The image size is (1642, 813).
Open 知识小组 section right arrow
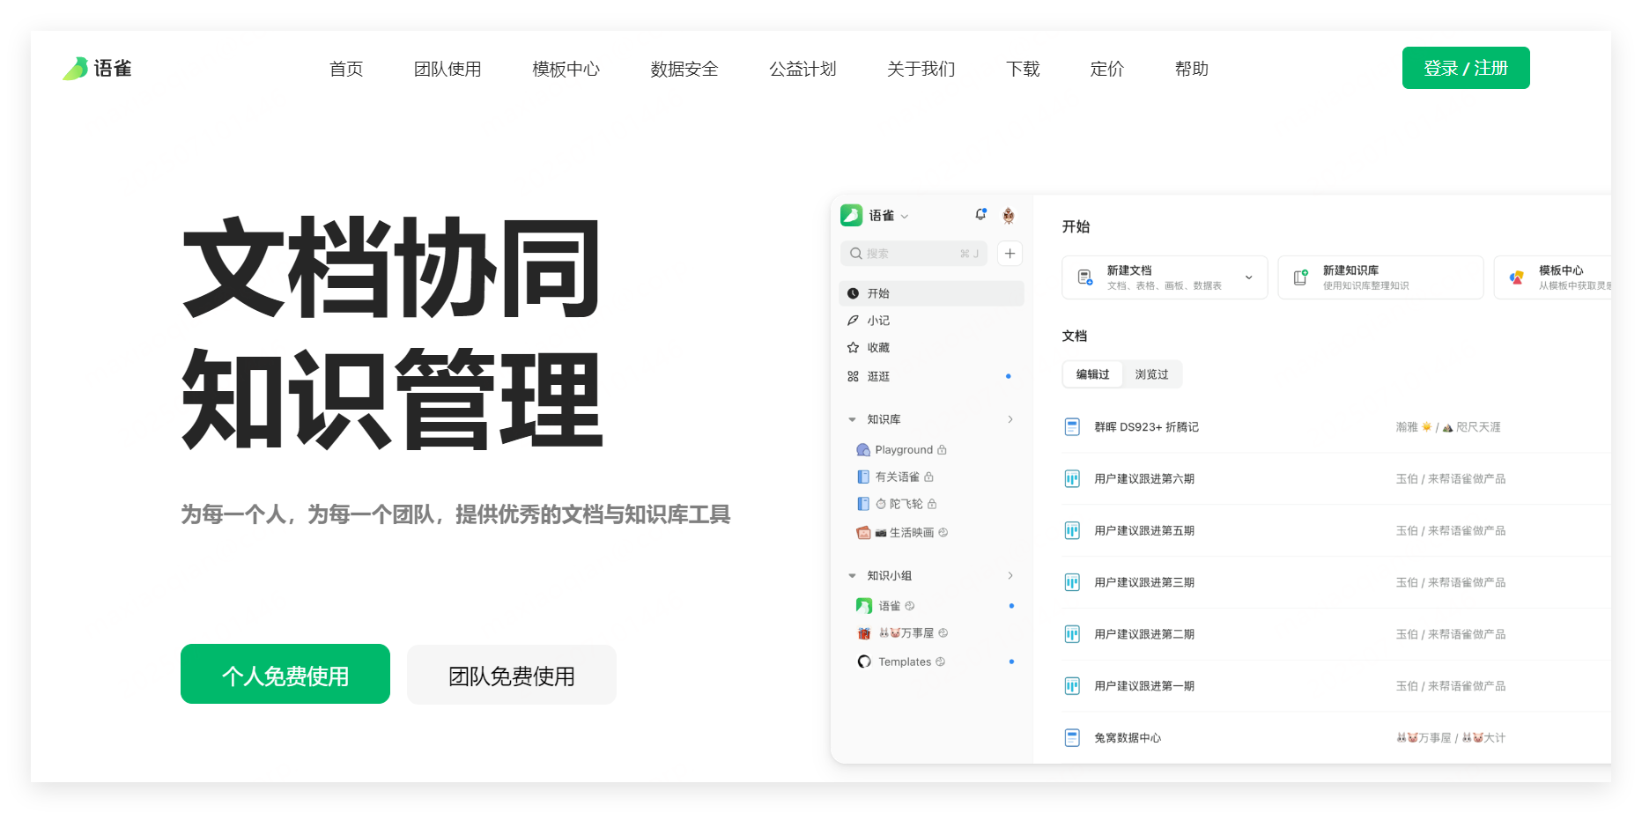coord(1010,576)
